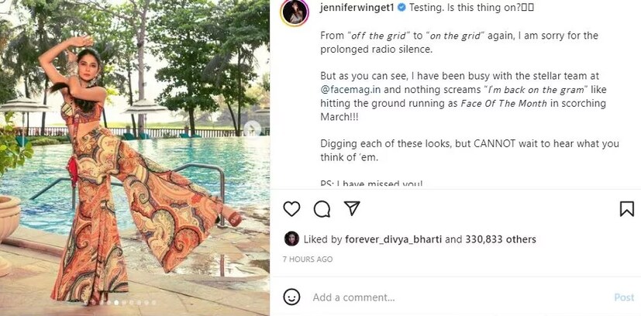The height and width of the screenshot is (316, 641).
Task: Save post with the bookmark icon
Action: click(626, 208)
